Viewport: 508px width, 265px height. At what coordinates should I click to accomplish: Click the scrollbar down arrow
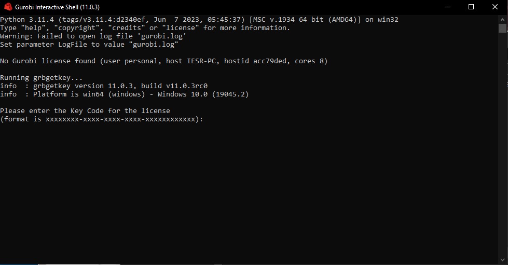tap(502, 258)
